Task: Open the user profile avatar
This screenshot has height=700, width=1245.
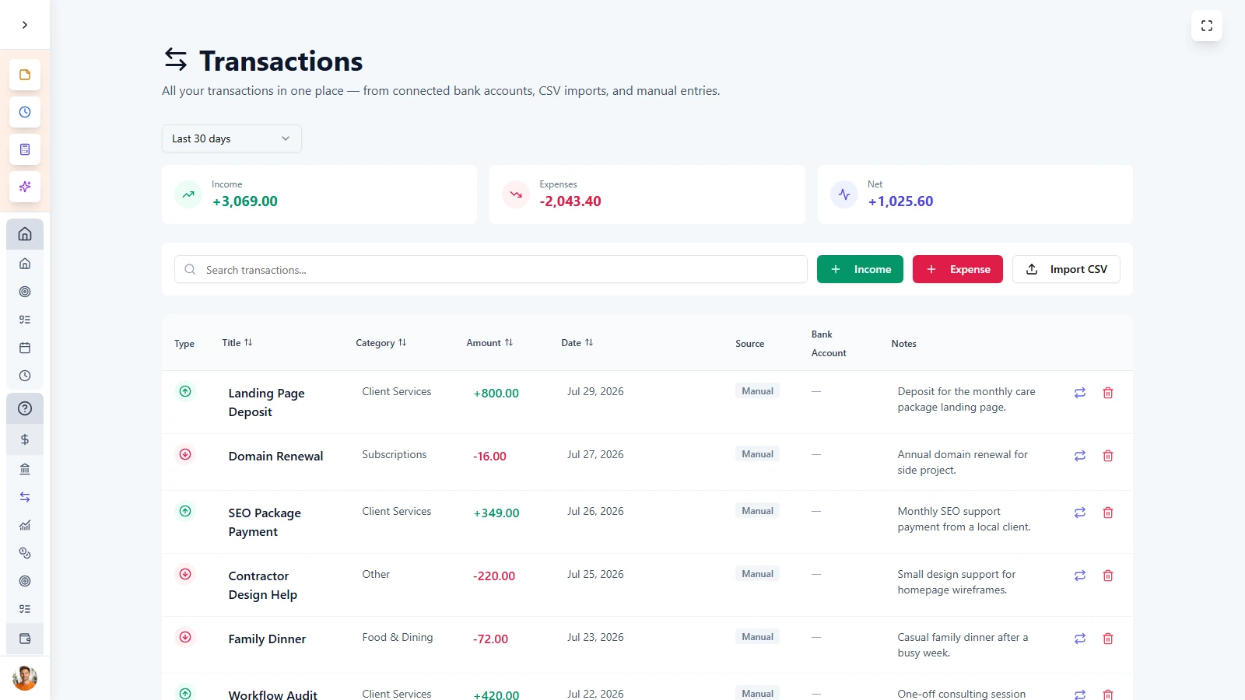Action: (x=25, y=678)
